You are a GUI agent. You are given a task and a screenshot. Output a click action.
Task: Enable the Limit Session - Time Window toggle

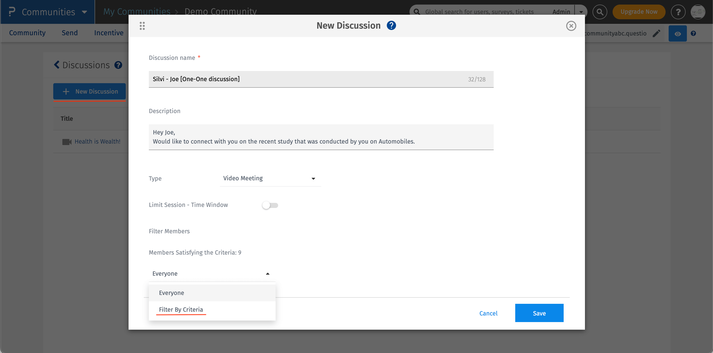coord(270,205)
